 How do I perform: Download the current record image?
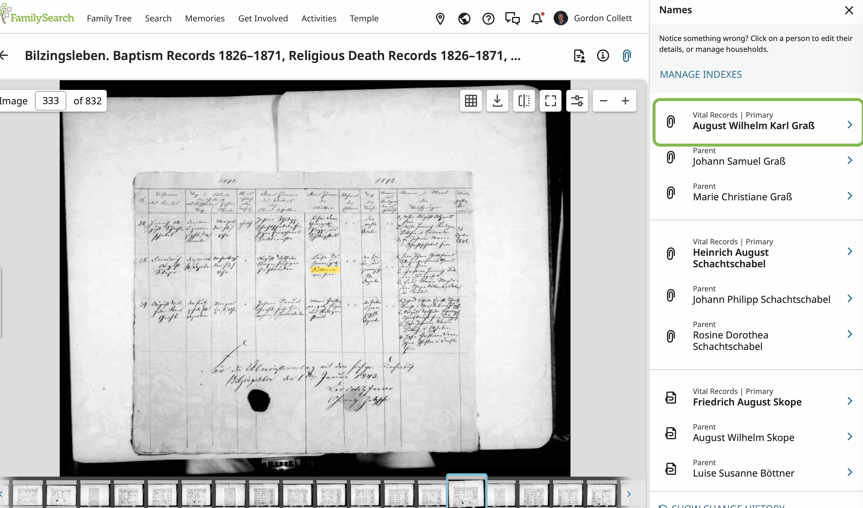tap(497, 101)
